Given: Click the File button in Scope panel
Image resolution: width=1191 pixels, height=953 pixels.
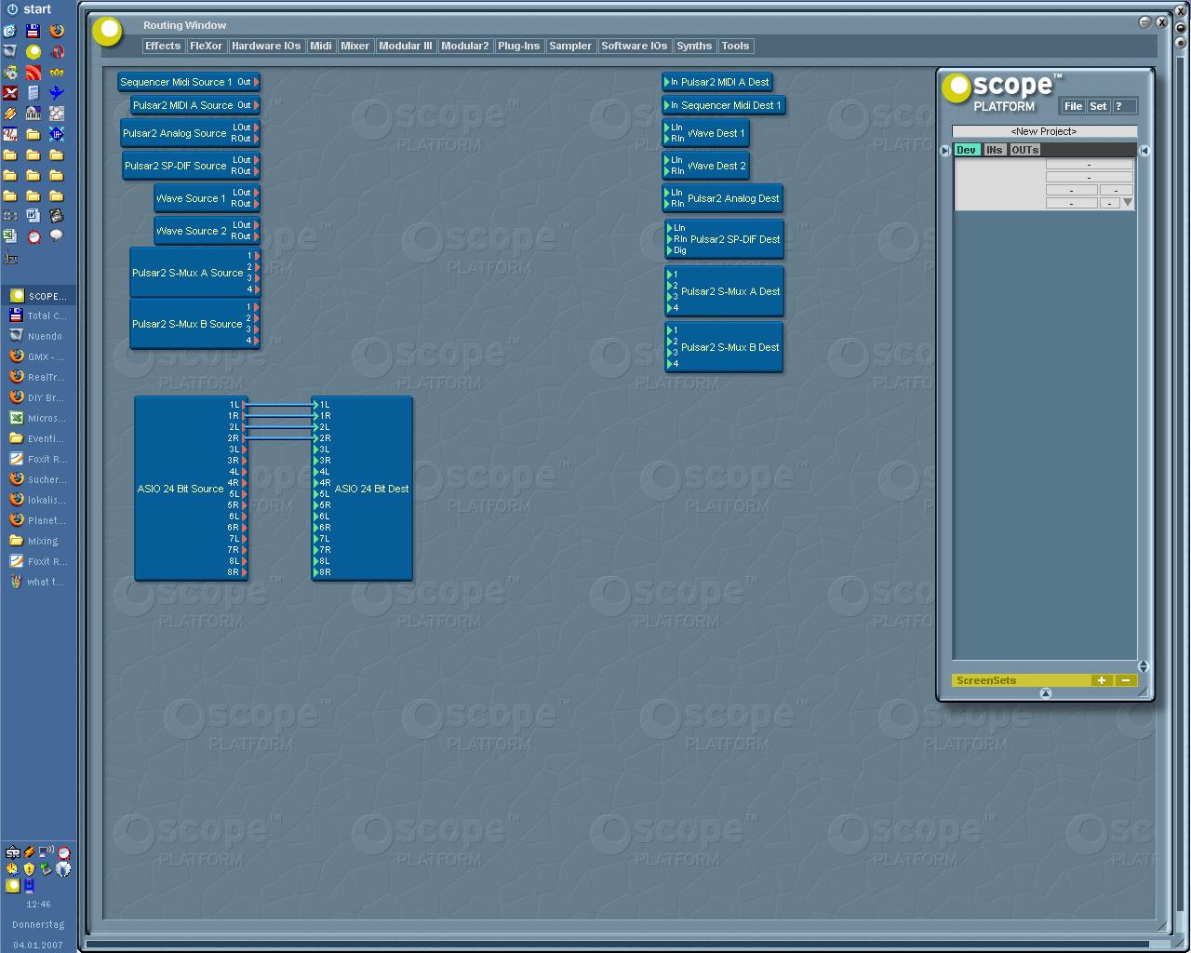Looking at the screenshot, I should [1073, 106].
